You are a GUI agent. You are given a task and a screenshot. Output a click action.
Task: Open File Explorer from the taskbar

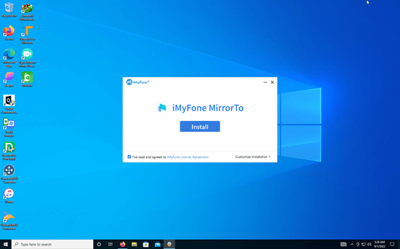(134, 244)
